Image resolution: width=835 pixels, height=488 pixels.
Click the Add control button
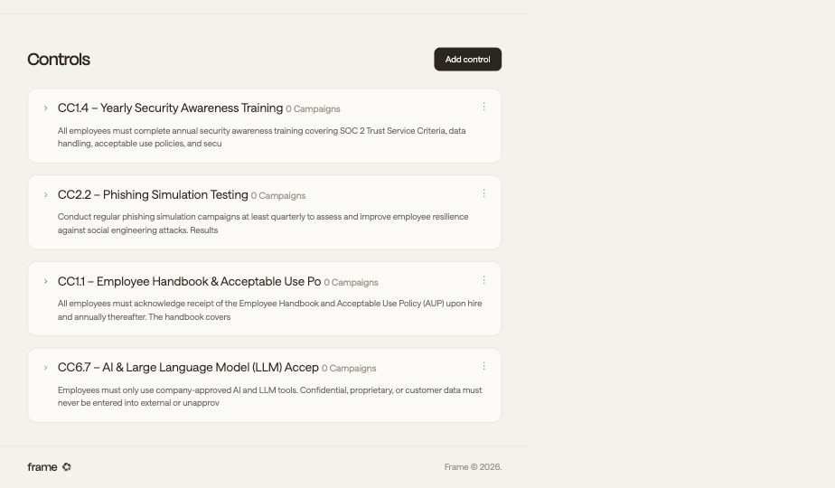[x=467, y=59]
